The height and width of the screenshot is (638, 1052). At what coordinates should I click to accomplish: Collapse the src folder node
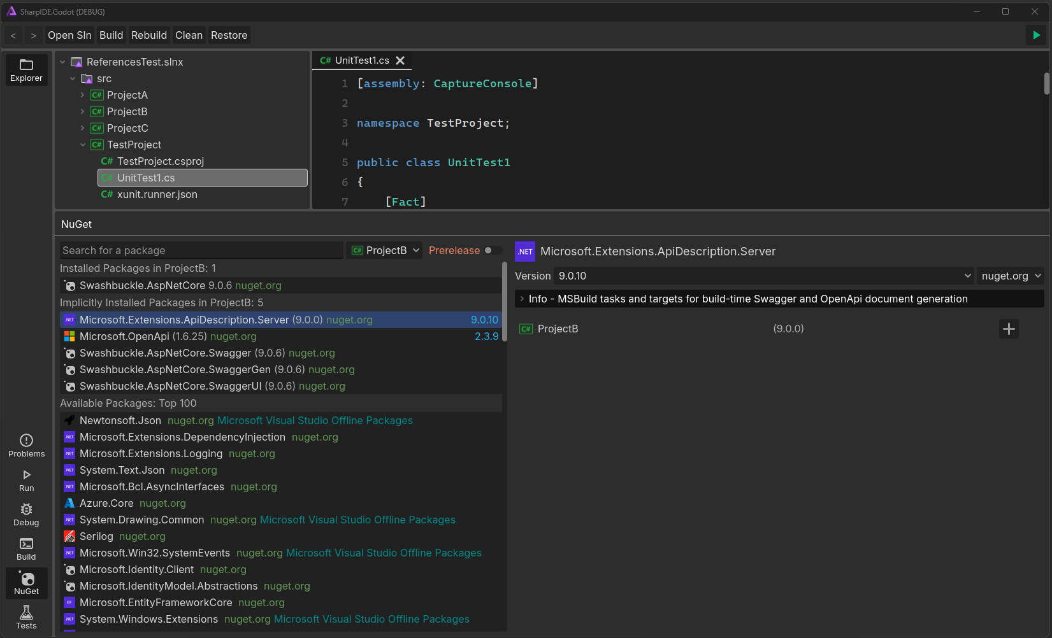tap(73, 78)
